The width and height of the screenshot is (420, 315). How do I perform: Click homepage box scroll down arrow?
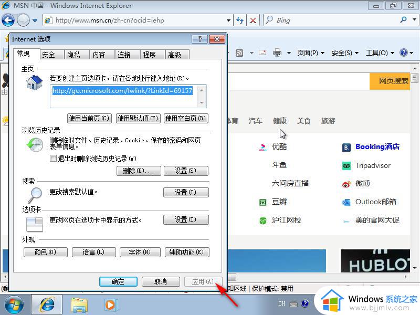[x=202, y=103]
